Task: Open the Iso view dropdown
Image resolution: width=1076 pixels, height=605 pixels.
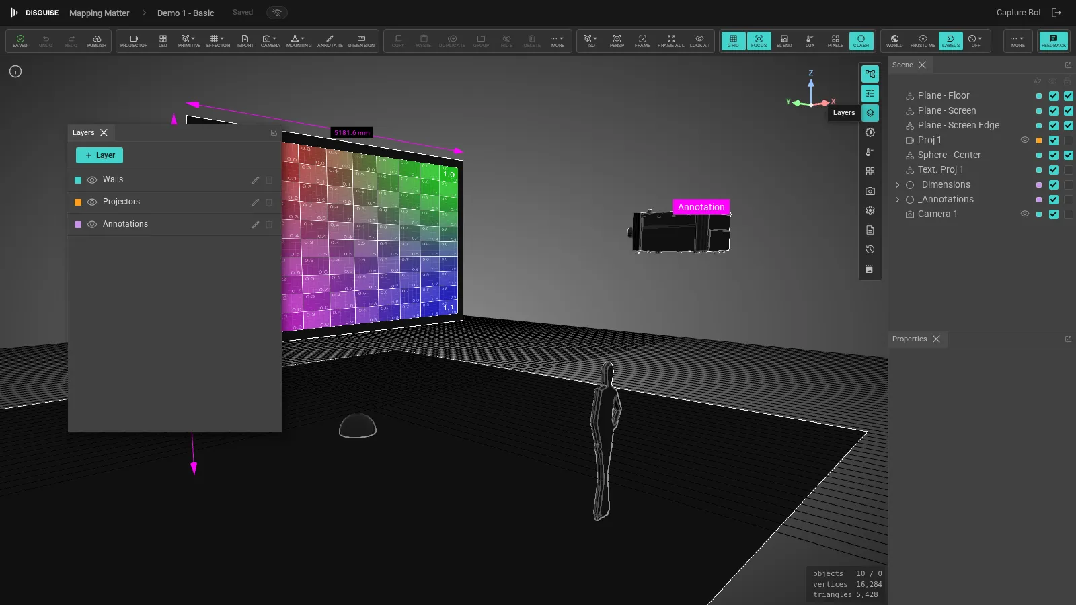Action: point(591,41)
